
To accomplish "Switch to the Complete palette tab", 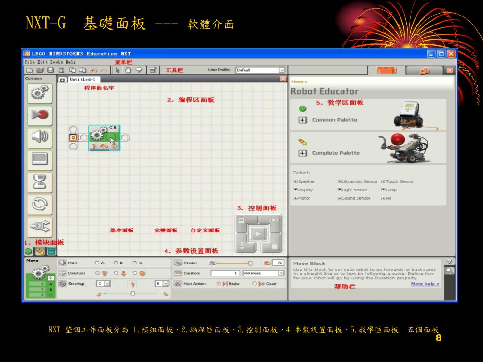I will 40,252.
